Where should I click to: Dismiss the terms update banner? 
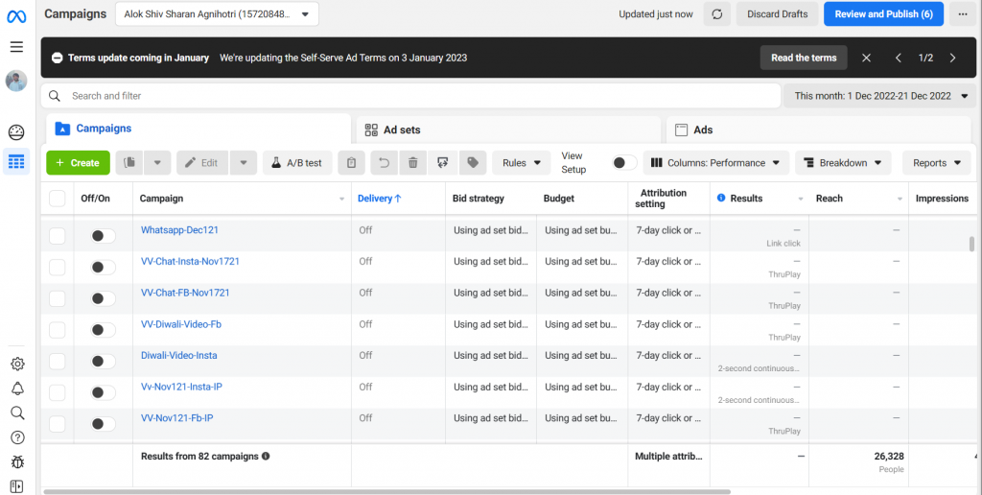click(x=866, y=58)
